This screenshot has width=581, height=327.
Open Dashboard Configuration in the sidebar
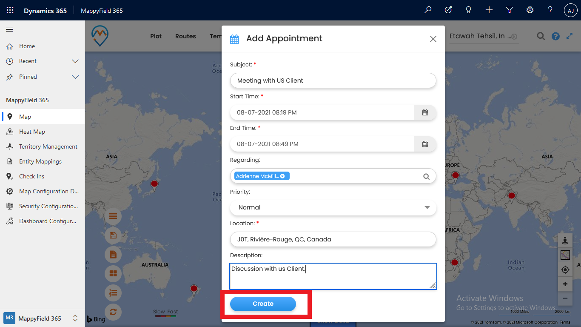(43, 221)
